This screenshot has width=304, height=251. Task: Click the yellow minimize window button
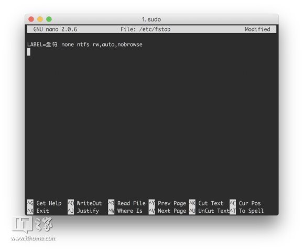40,19
